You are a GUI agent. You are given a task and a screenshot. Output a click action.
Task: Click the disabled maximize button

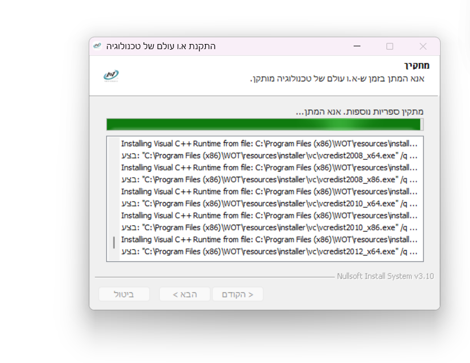click(x=390, y=46)
